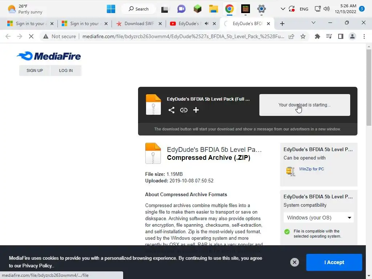Focus the mediafire.com address bar
Viewport: 372px width, 279px height.
183,37
